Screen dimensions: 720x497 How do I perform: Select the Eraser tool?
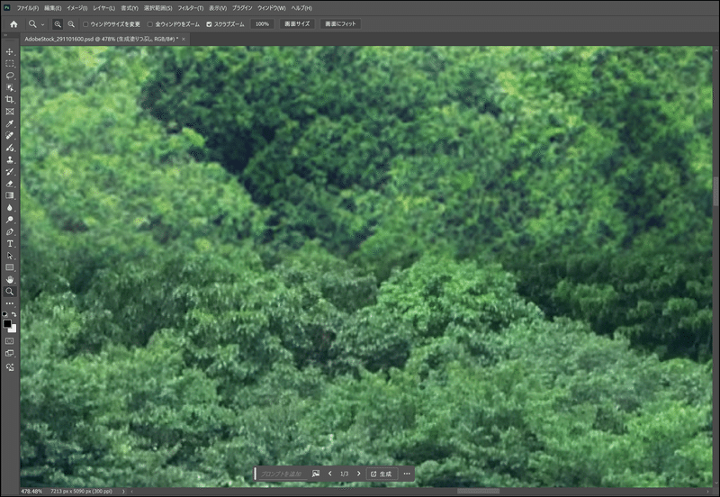point(10,184)
